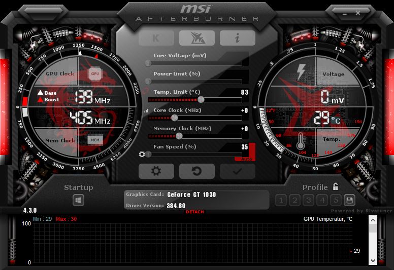This screenshot has height=270, width=394.
Task: Click the 29 °C temperature readout
Action: click(327, 118)
